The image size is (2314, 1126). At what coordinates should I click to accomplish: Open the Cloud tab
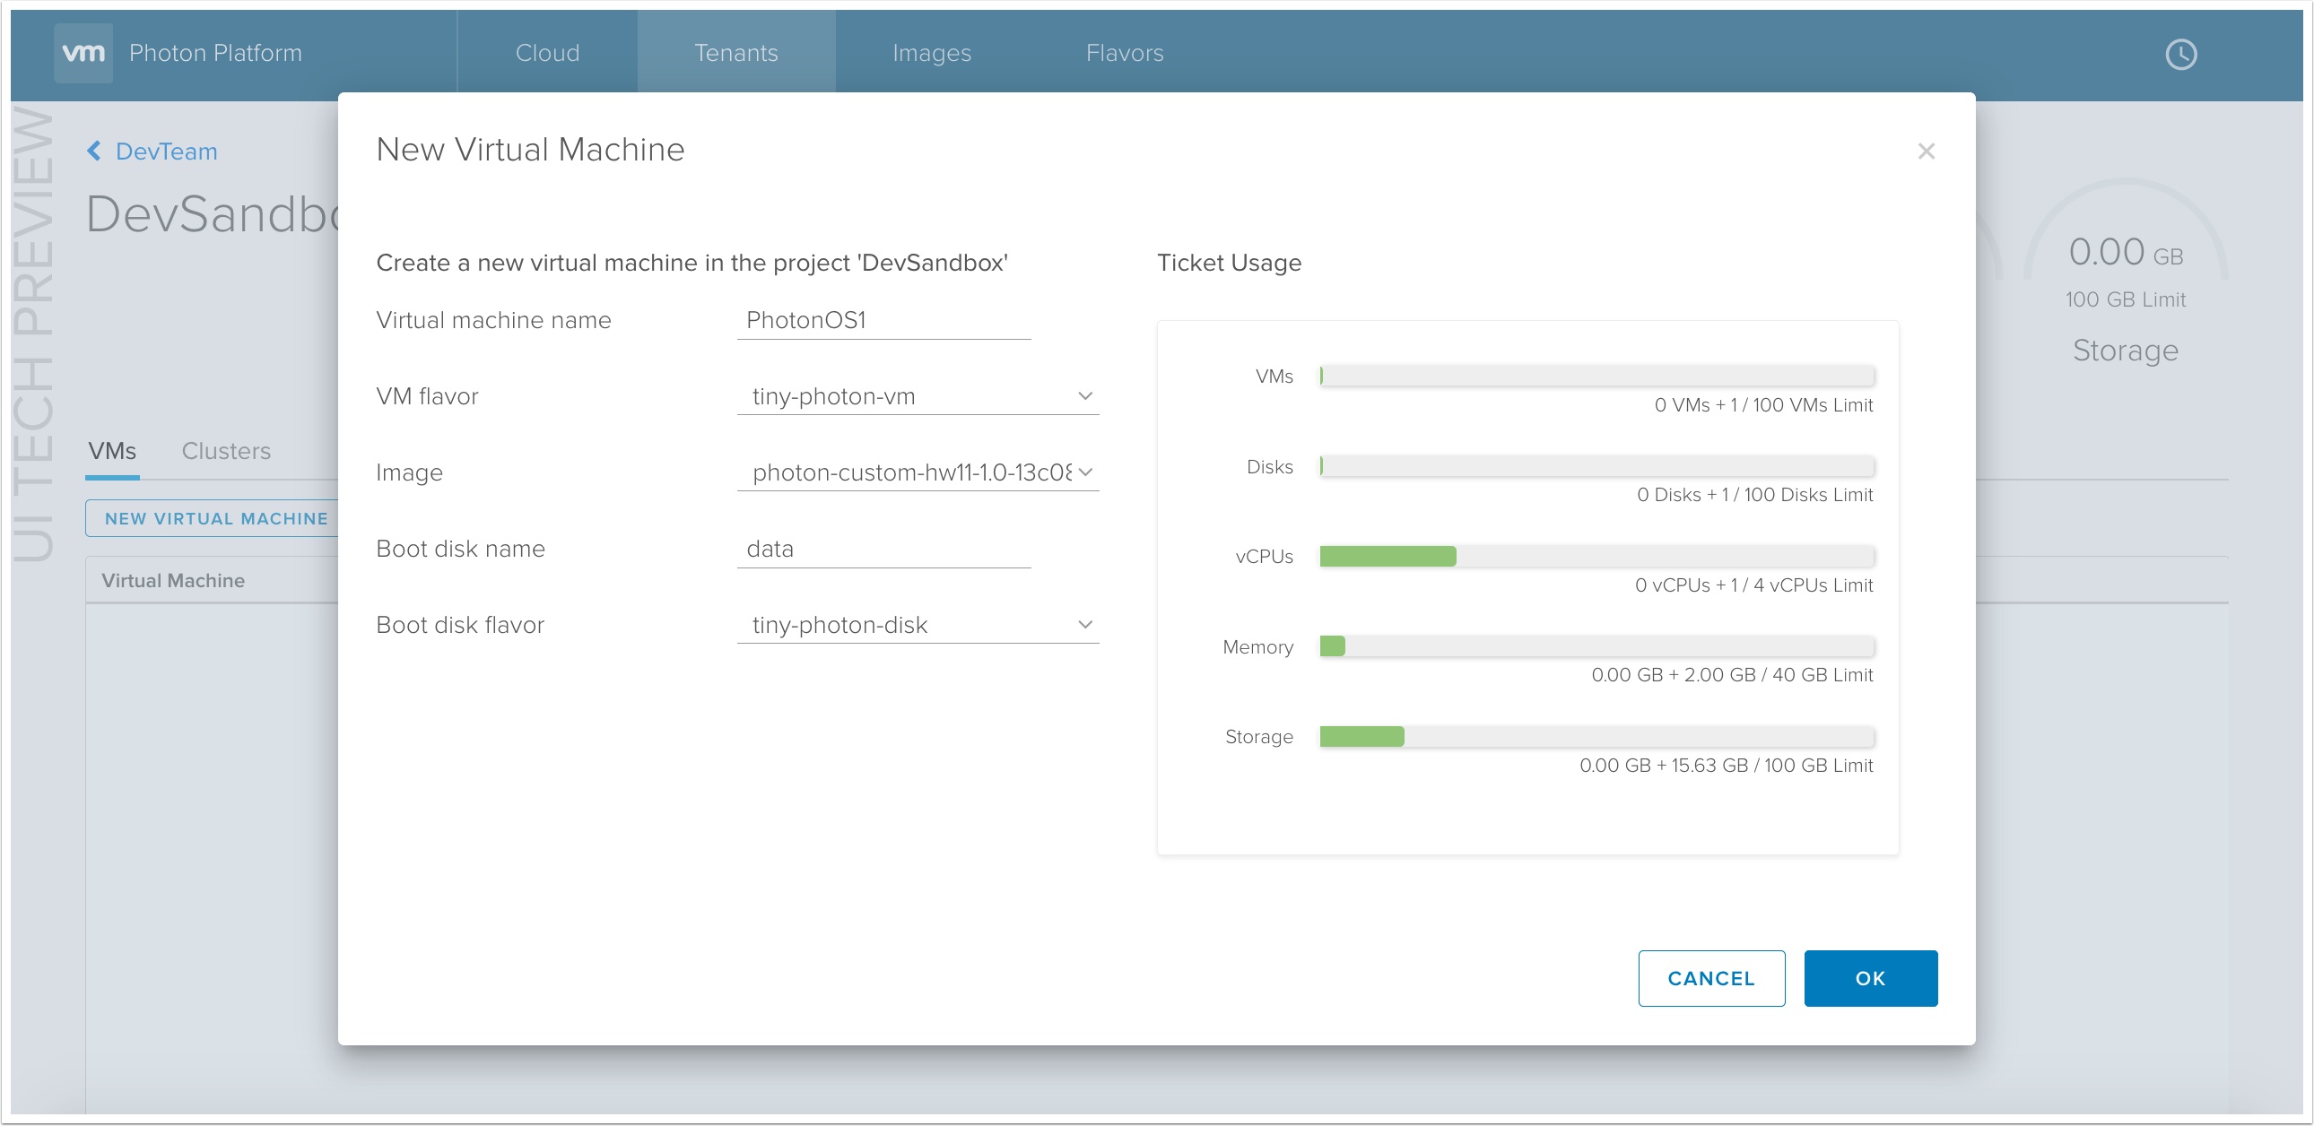click(547, 53)
